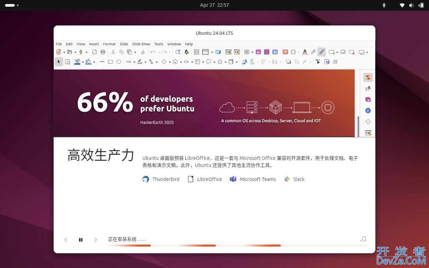Viewport: 429px width, 268px height.
Task: Open the clock and calendar in top bar
Action: (214, 5)
